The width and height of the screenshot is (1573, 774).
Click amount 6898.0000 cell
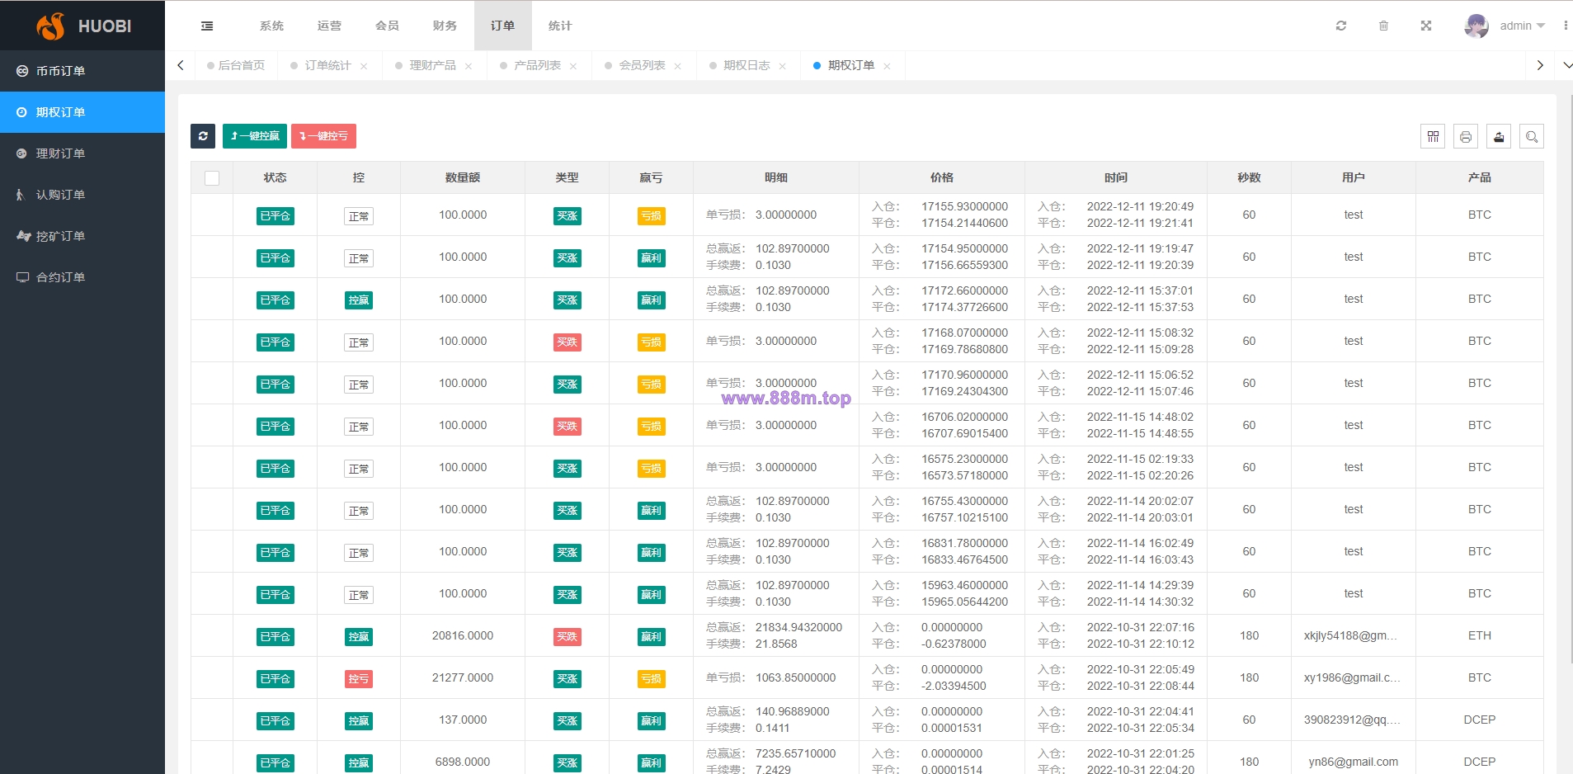(x=463, y=762)
